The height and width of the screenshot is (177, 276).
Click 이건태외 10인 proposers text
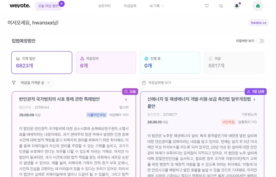(x=119, y=115)
